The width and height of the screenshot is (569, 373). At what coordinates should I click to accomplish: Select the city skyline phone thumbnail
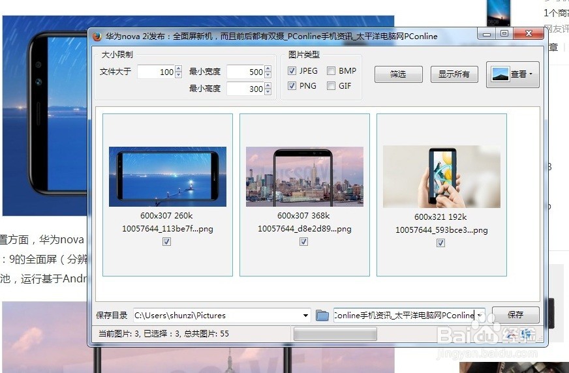(305, 177)
